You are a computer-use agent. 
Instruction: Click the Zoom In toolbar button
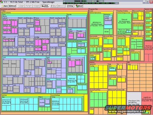(x=28, y=6)
